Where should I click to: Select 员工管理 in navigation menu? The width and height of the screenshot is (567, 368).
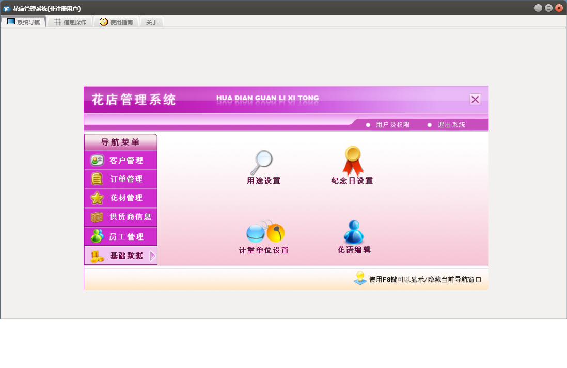click(121, 236)
